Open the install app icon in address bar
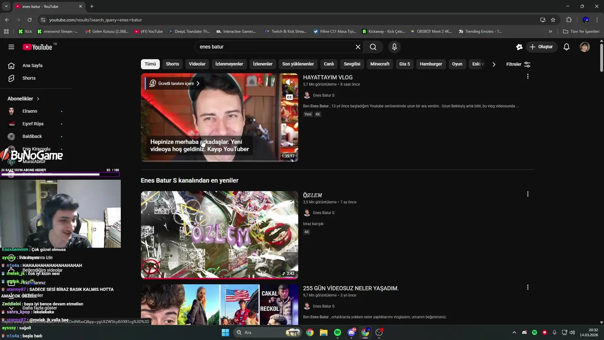 [543, 20]
